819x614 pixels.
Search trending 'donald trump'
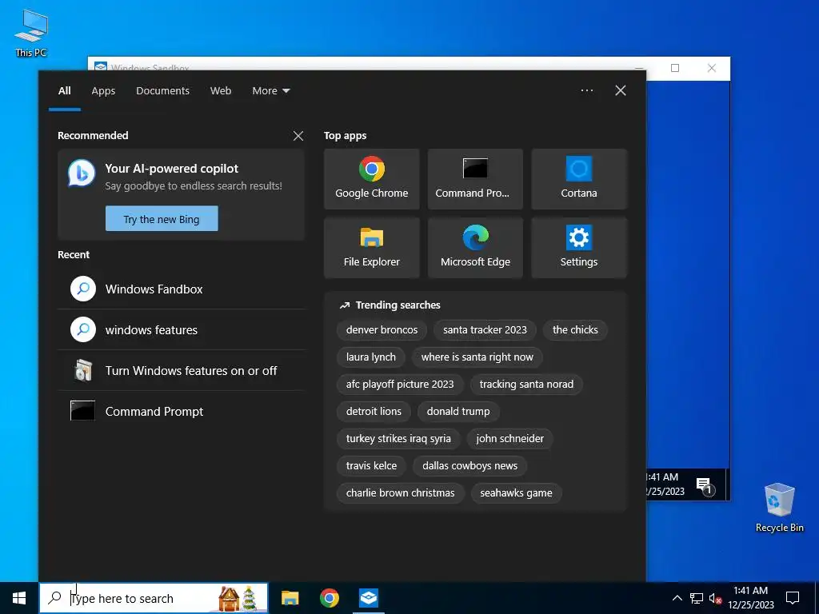coord(458,412)
